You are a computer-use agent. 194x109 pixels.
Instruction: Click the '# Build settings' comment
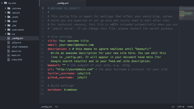[x=61, y=86]
